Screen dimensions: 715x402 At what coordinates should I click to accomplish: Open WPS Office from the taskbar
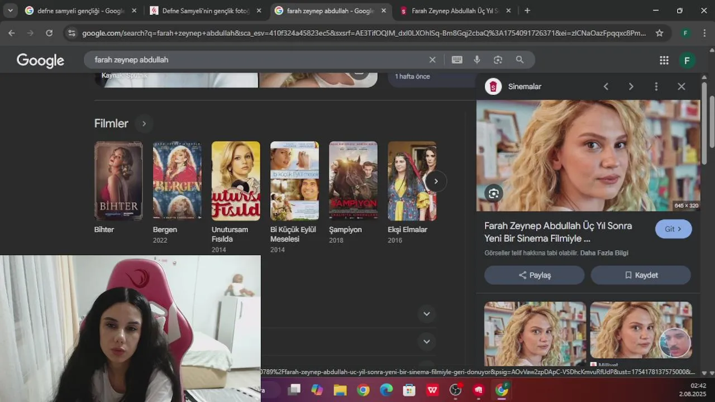click(x=432, y=390)
